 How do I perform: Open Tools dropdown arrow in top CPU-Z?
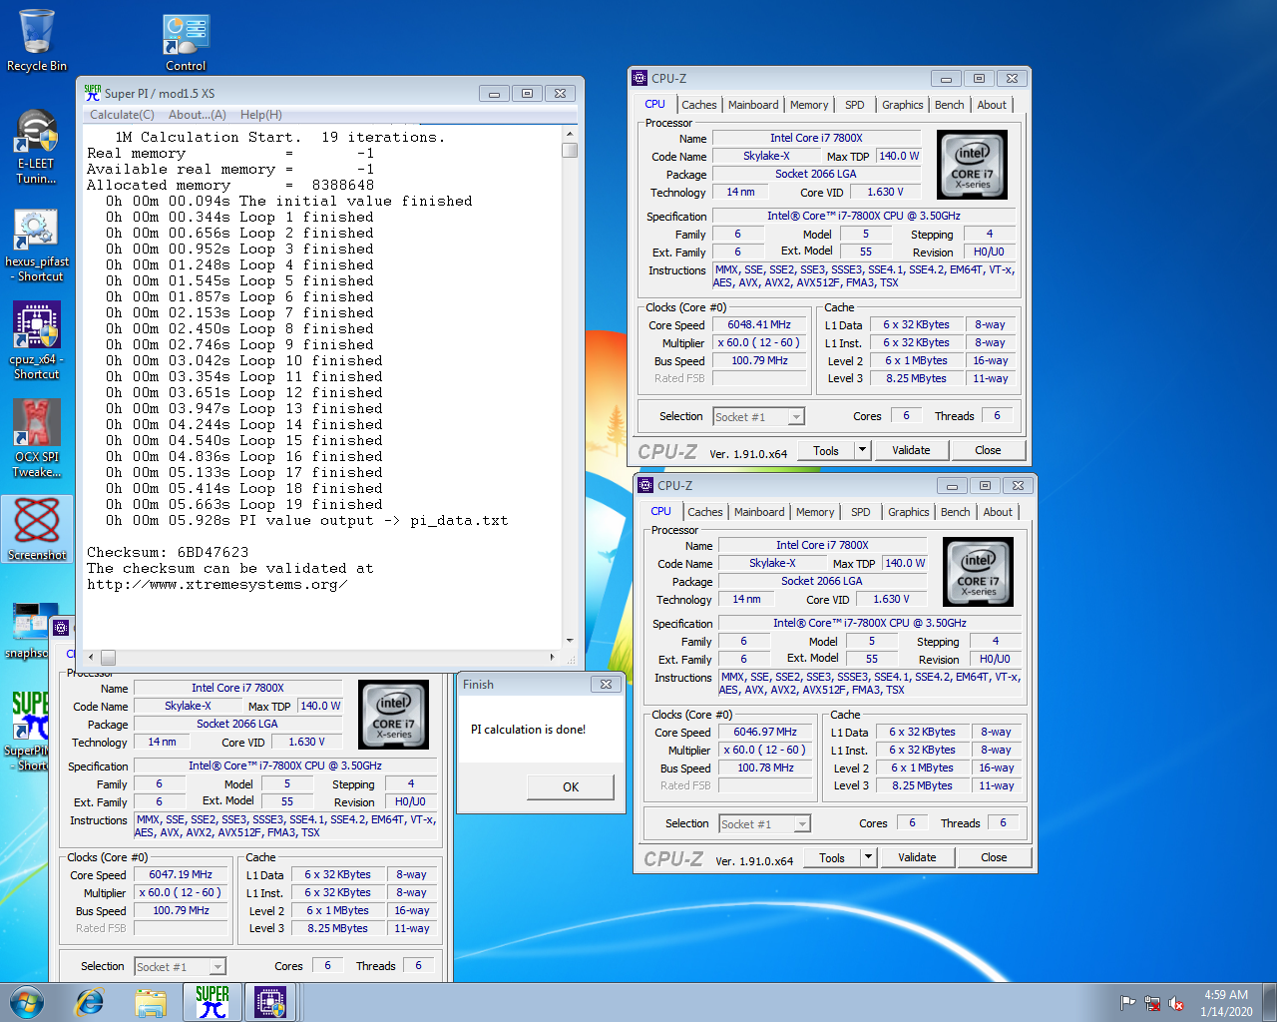(x=863, y=450)
